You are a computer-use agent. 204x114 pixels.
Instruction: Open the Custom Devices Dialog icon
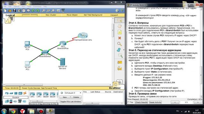pos(63,10)
